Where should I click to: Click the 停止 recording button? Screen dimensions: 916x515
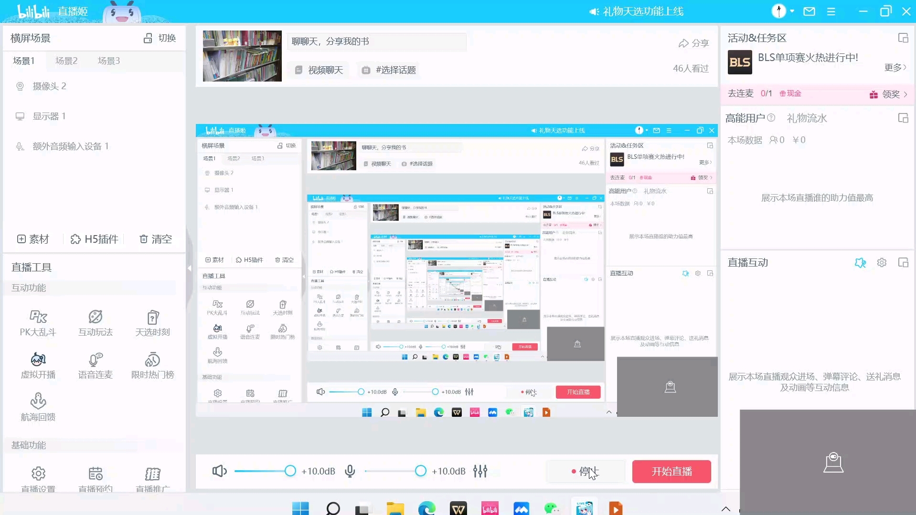click(586, 471)
